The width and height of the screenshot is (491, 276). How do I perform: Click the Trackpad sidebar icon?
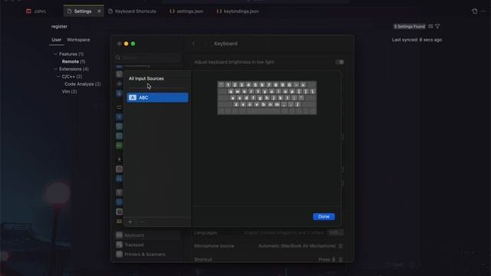[x=120, y=245]
